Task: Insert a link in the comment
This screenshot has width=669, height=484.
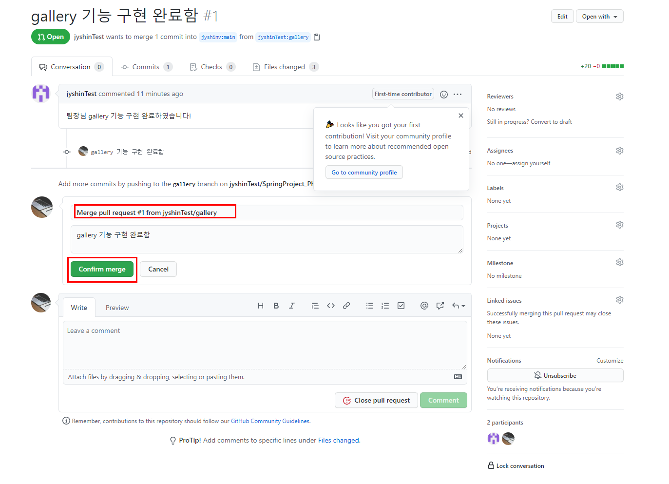Action: coord(346,306)
